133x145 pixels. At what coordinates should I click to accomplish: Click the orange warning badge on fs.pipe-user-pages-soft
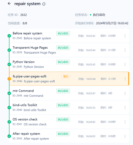66,77
